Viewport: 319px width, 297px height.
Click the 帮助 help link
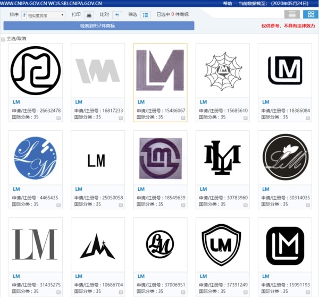[x=228, y=4]
